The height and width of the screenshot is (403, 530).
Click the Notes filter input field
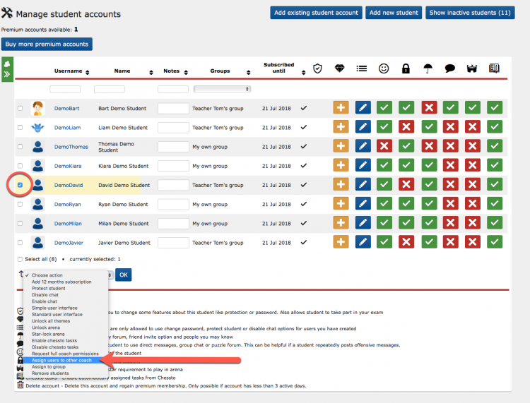pos(173,89)
